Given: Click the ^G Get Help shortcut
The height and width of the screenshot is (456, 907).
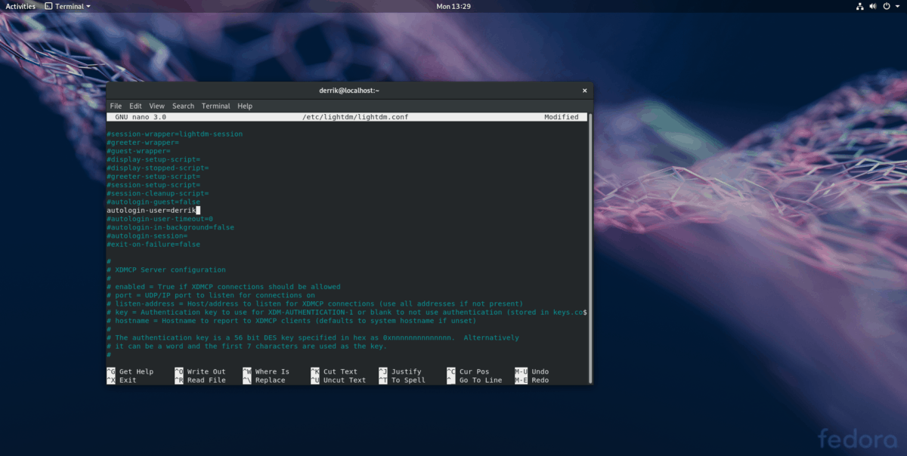Looking at the screenshot, I should [x=130, y=371].
